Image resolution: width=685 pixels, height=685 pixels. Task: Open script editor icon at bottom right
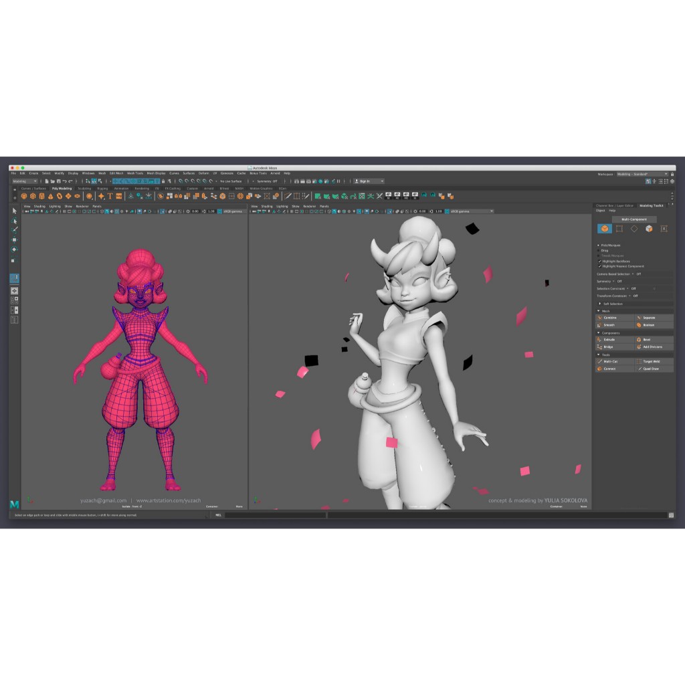pyautogui.click(x=671, y=515)
